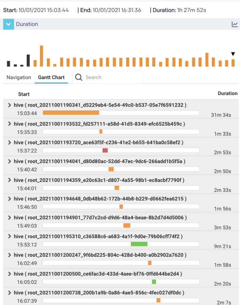Screen dimensions: 240x305
Task: Click the magnifier icon in the search box
Action: 79,77
